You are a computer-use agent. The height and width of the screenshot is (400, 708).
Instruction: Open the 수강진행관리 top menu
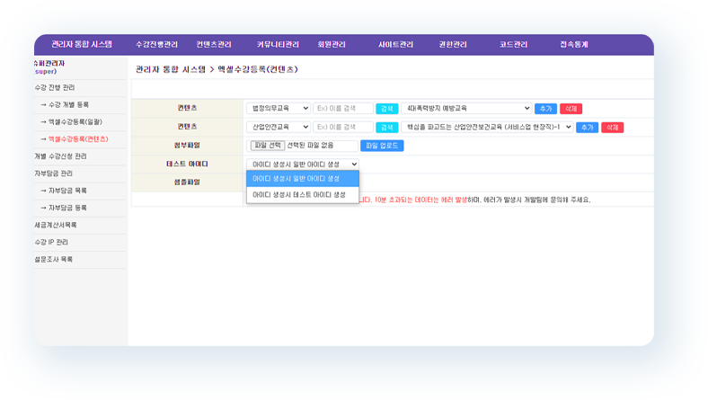156,44
